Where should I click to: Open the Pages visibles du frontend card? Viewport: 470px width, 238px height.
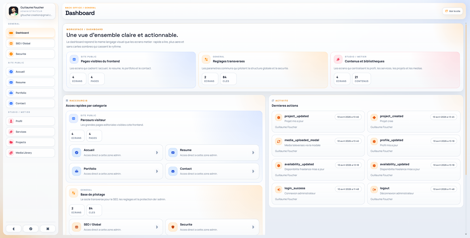(x=131, y=70)
